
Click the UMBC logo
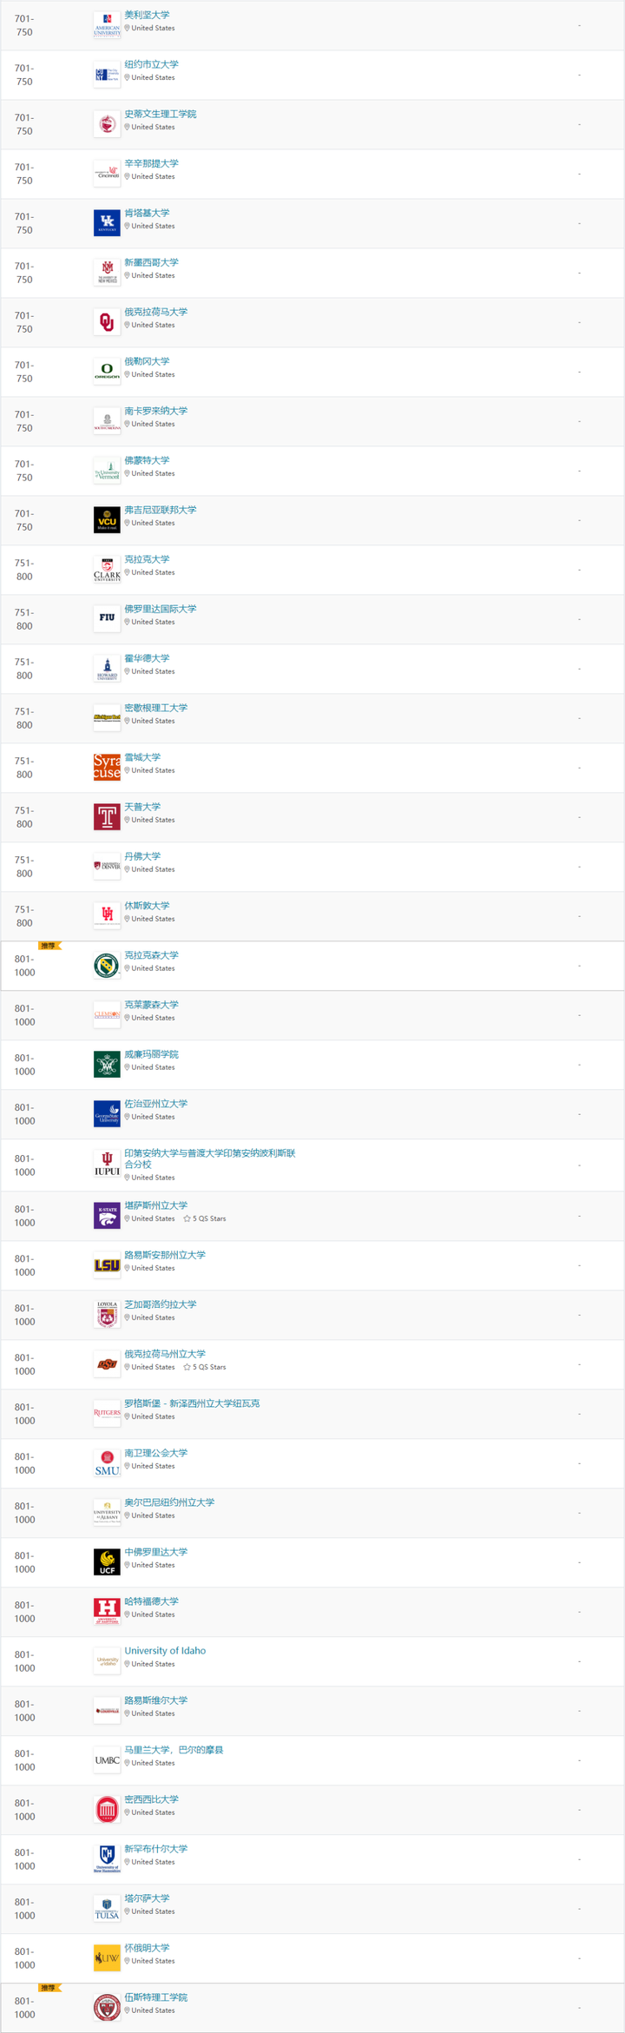[x=107, y=1760]
